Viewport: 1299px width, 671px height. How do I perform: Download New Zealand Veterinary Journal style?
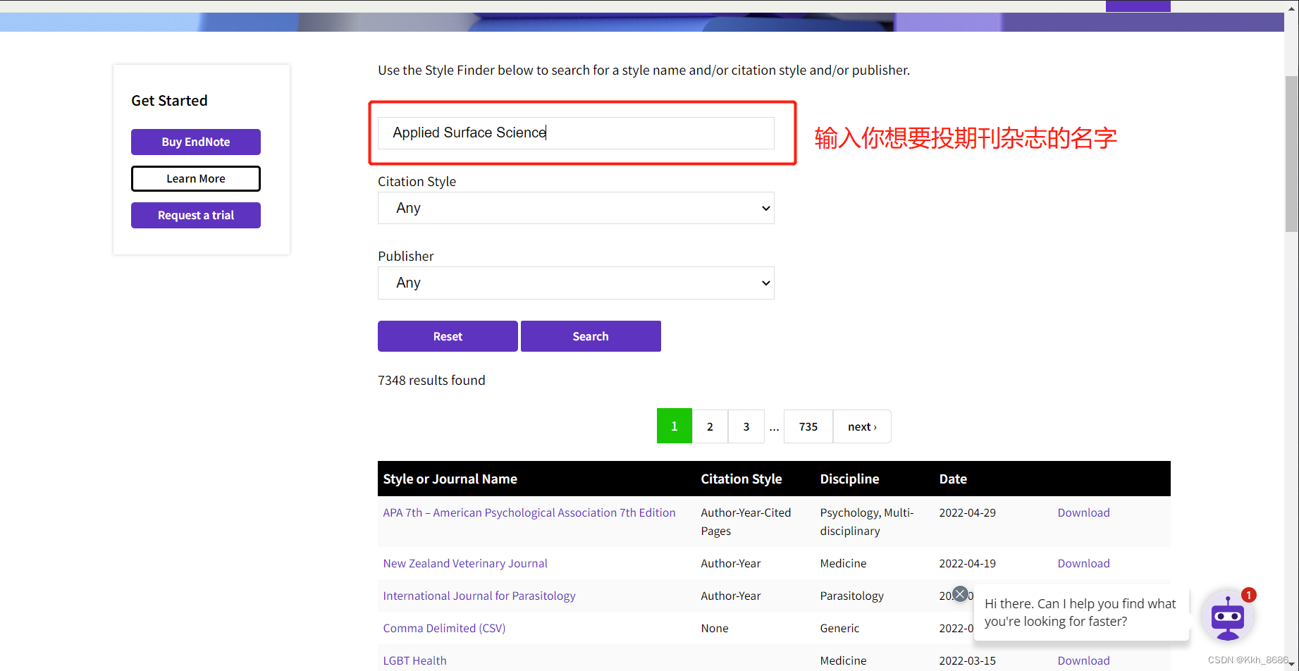click(1083, 563)
